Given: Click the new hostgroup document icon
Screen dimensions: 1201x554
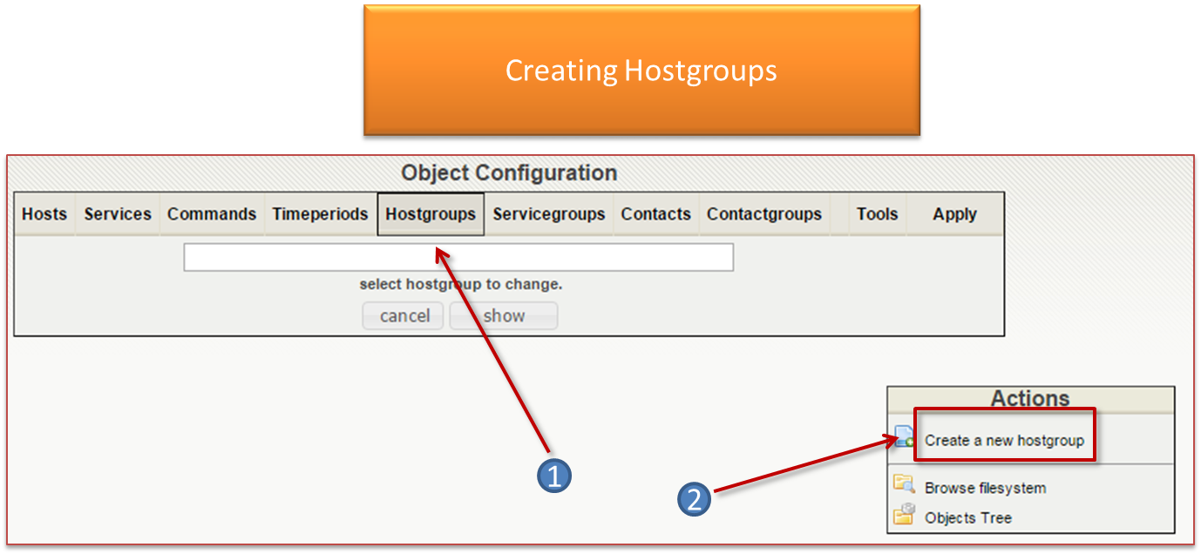Looking at the screenshot, I should pos(904,437).
